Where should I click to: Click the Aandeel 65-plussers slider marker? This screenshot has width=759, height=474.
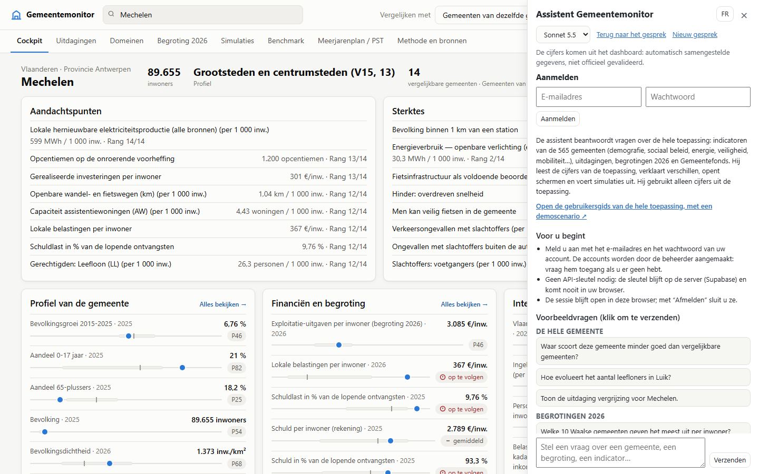pyautogui.click(x=60, y=400)
